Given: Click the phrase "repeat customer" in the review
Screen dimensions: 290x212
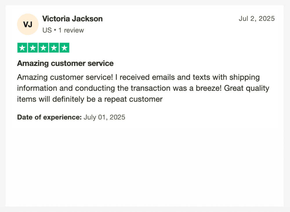Looking at the screenshot, I should tap(133, 99).
